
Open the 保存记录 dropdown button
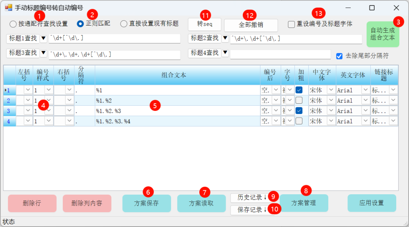pos(252,210)
